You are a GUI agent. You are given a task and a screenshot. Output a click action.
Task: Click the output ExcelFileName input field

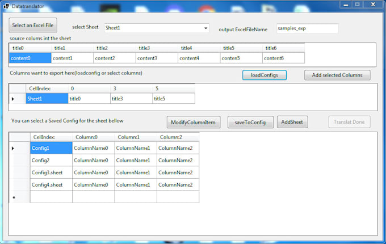click(307, 28)
